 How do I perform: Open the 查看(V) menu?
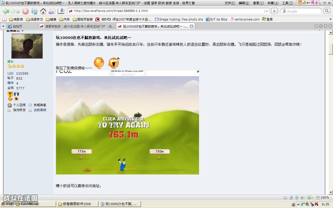[x=258, y=3]
